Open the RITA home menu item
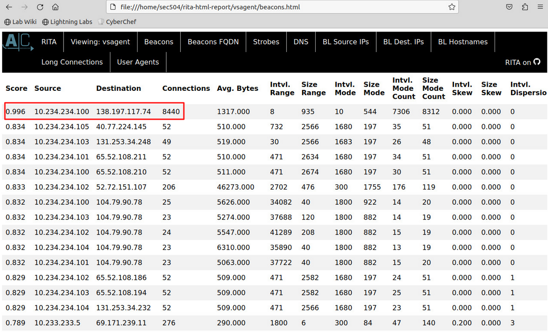The height and width of the screenshot is (332, 548). coord(49,42)
